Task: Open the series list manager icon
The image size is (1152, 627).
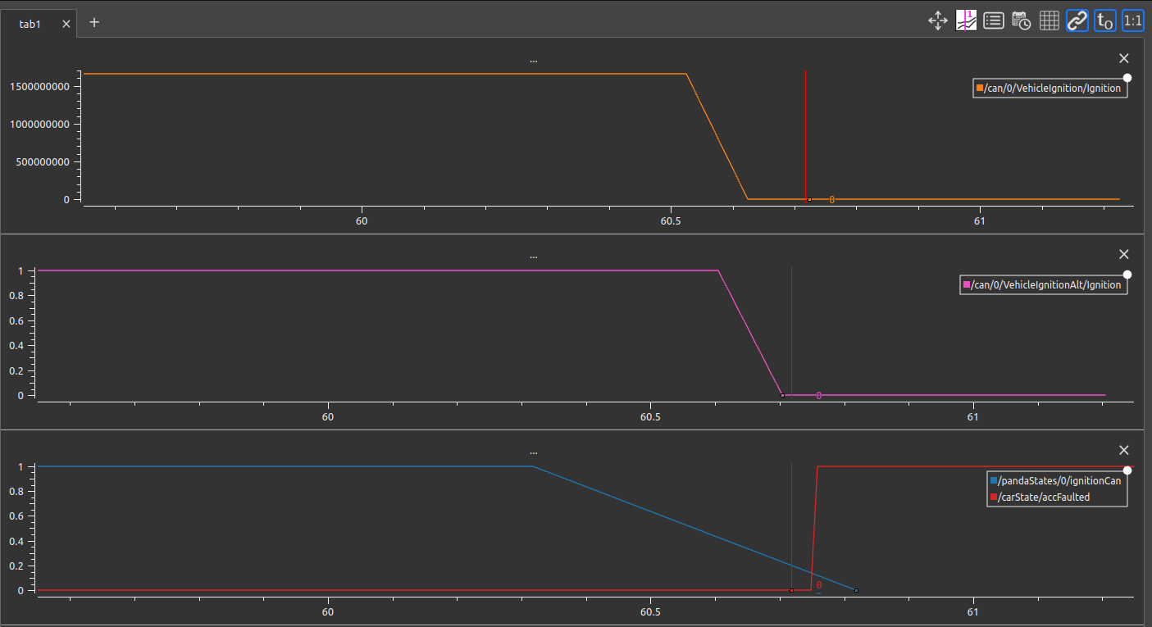Action: pos(993,20)
